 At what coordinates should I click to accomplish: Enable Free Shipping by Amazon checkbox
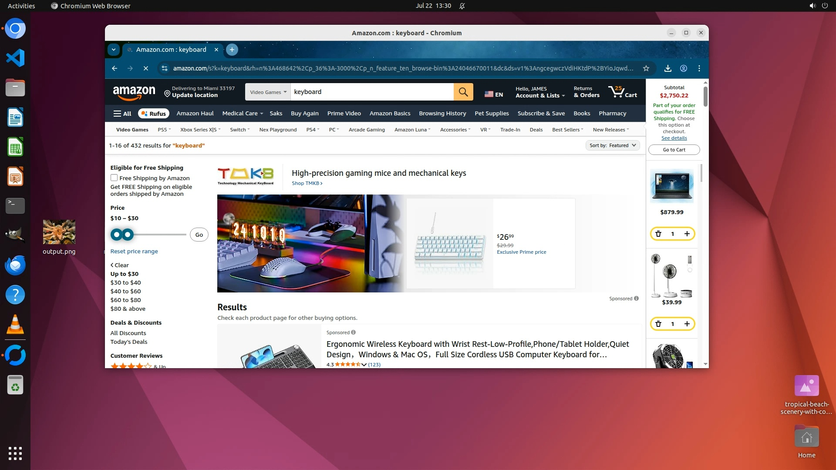coord(114,178)
